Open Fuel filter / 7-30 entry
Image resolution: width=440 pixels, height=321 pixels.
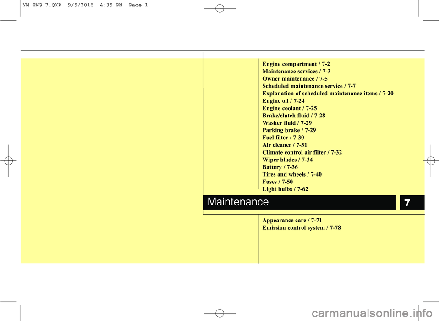click(283, 138)
